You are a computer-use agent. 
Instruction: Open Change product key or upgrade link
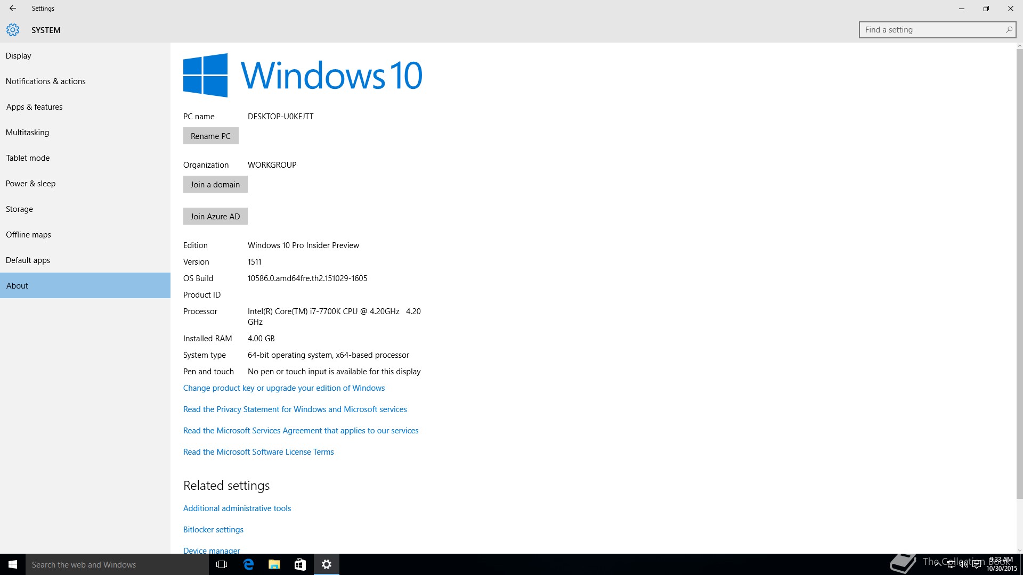pos(284,388)
